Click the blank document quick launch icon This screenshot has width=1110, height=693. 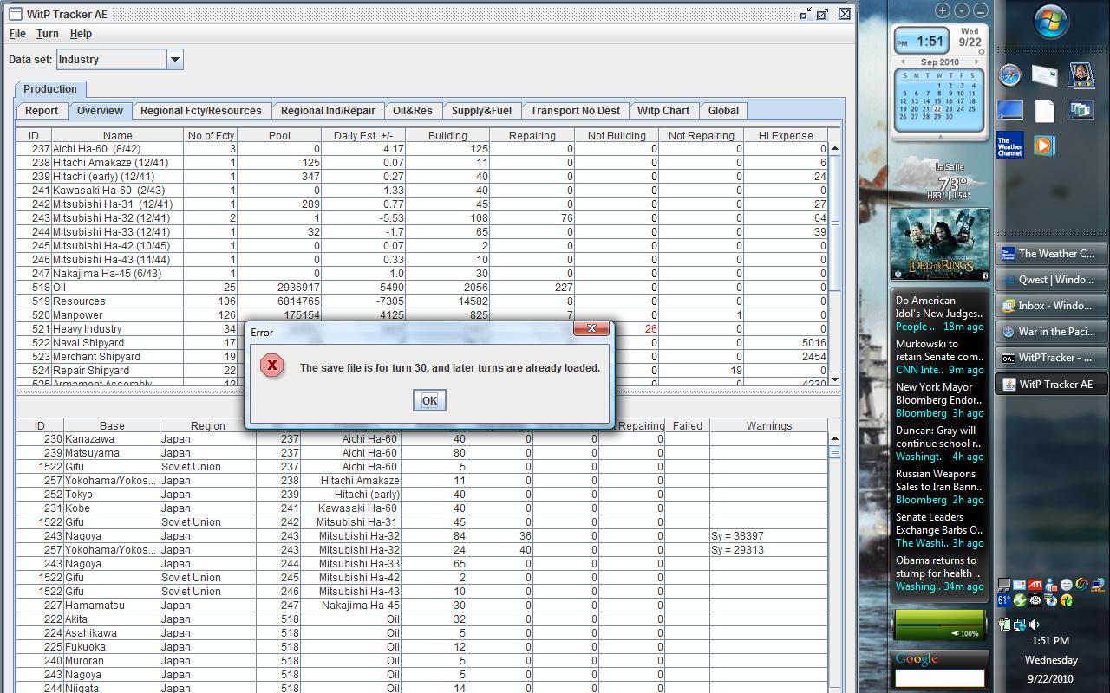pyautogui.click(x=1045, y=110)
